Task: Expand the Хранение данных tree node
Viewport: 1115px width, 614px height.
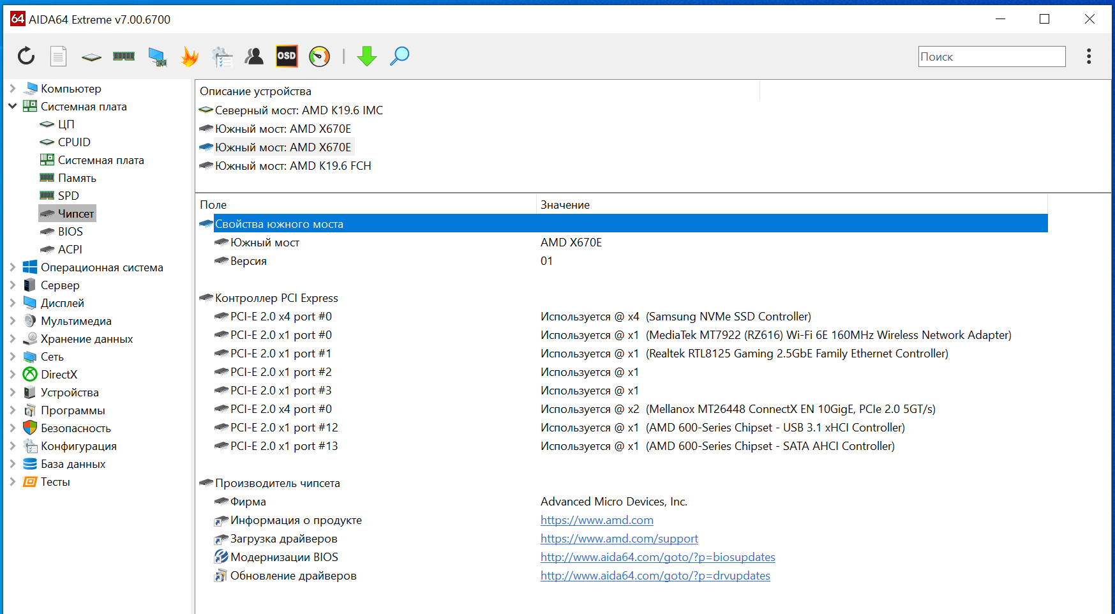Action: click(x=12, y=338)
